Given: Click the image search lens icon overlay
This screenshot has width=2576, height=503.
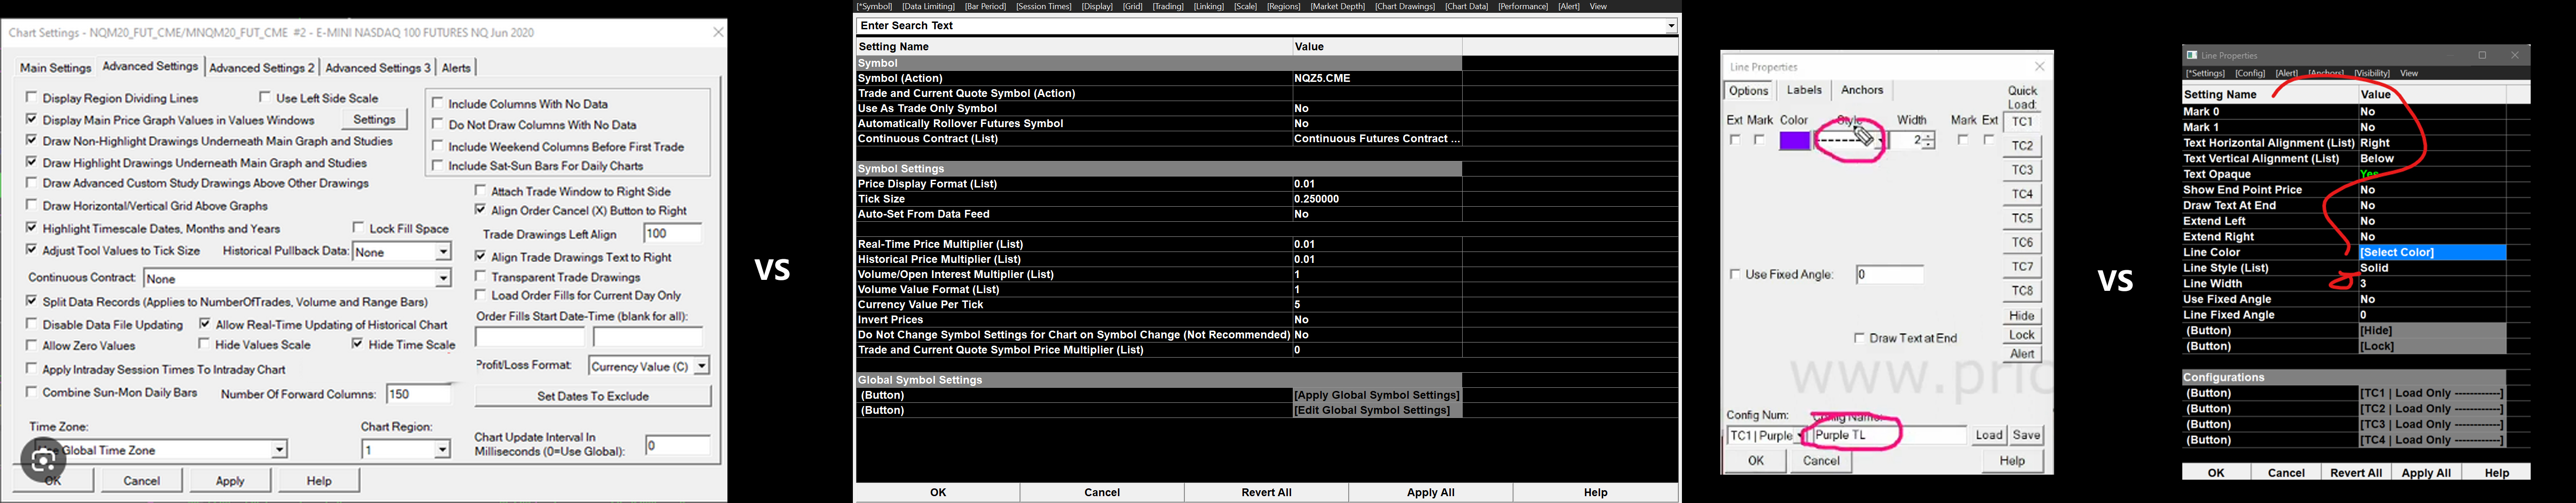Looking at the screenshot, I should tap(43, 460).
